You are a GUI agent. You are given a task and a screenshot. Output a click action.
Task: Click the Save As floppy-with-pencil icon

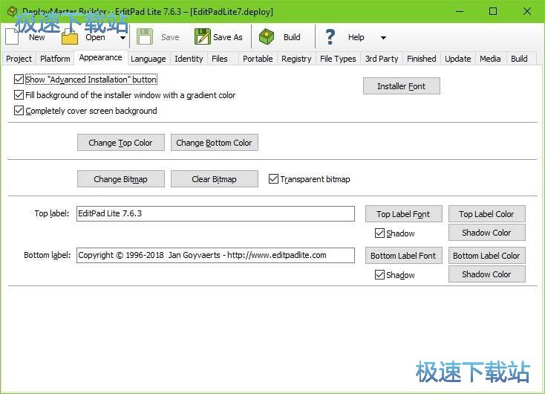tap(202, 36)
